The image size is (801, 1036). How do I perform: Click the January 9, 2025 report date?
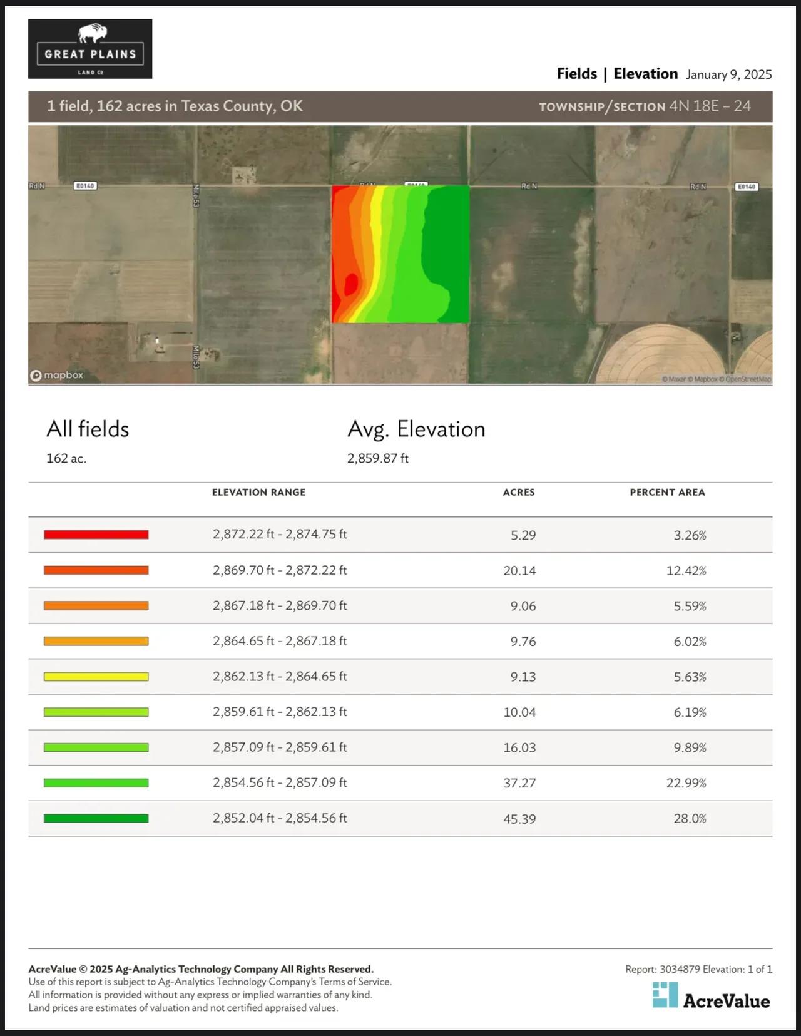point(729,74)
